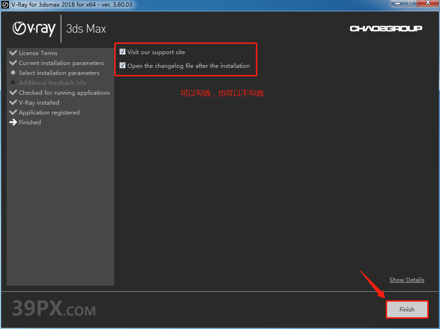The height and width of the screenshot is (329, 440).
Task: Click the checkmark beside License Terms
Action: point(13,53)
